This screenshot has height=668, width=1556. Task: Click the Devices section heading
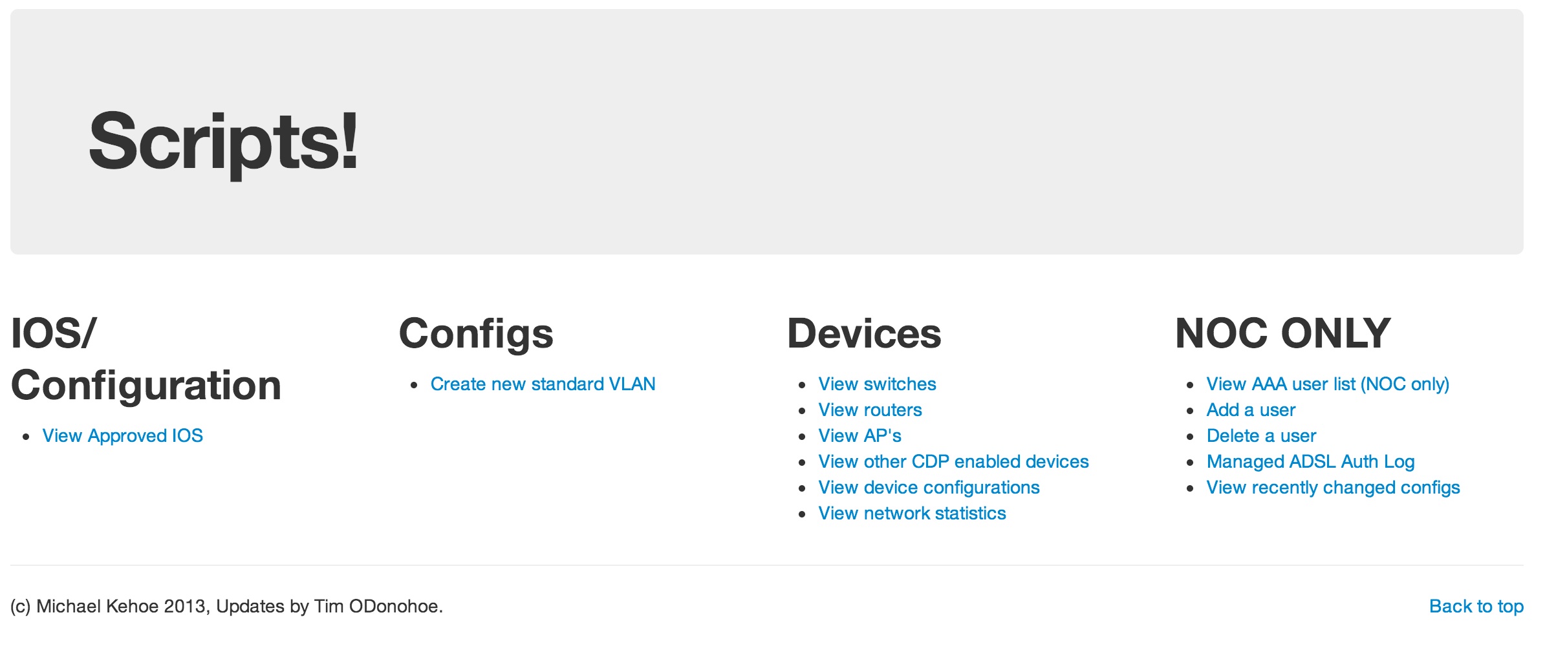pos(865,334)
